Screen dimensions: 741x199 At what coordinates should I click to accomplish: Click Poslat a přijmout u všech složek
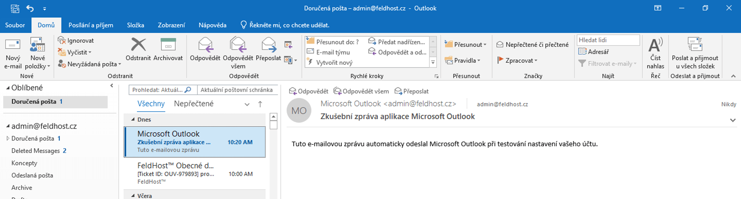click(695, 53)
